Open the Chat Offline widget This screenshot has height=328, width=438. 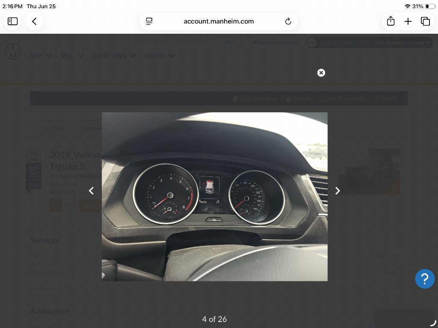404,319
